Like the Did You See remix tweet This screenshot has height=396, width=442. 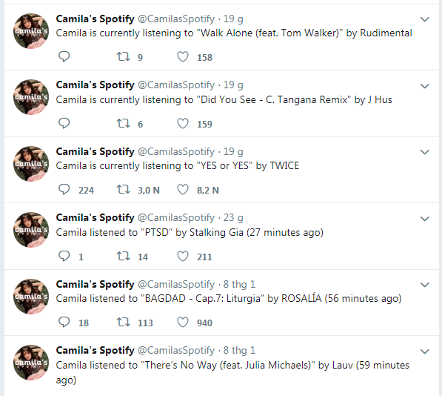(x=183, y=123)
